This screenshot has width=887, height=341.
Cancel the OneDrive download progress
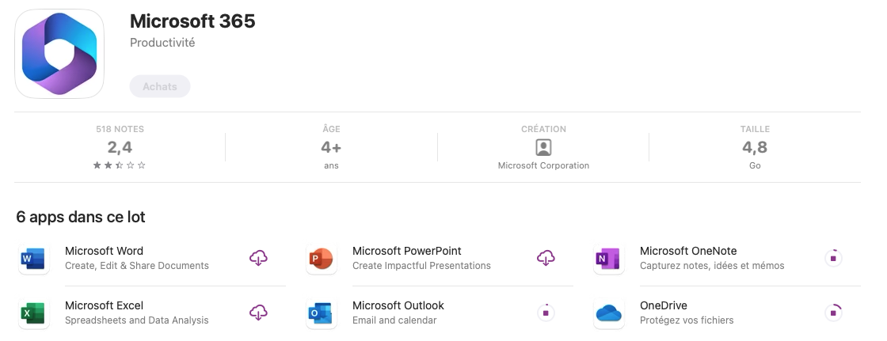click(x=833, y=313)
